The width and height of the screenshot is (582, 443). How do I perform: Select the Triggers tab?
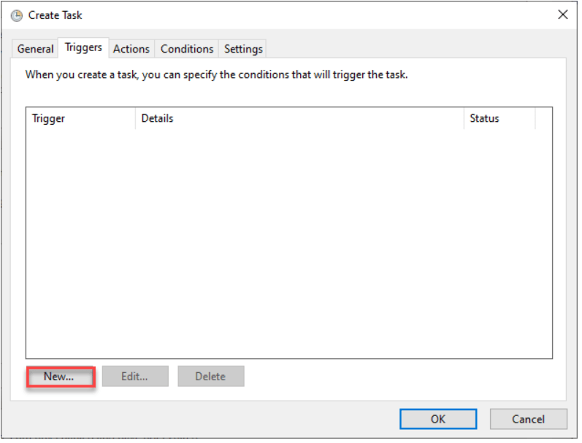(x=83, y=47)
